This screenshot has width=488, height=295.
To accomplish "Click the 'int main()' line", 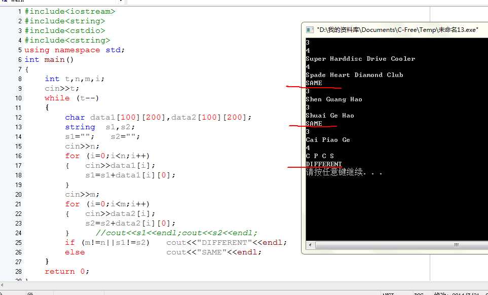I will (49, 60).
